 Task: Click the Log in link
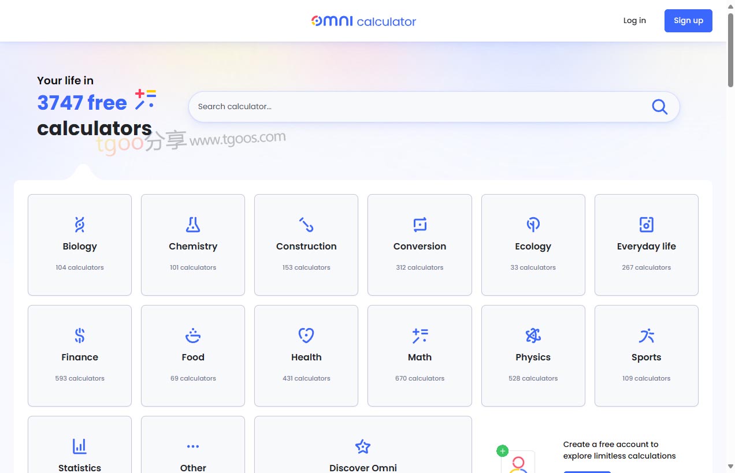tap(634, 21)
